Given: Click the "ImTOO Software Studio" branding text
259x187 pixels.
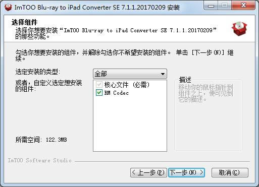Looking at the screenshot, I should tap(40, 160).
